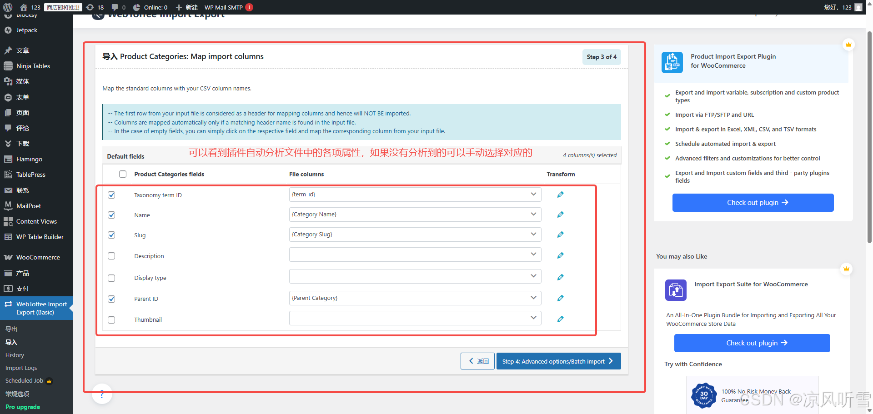Click the pencil icon in the Slug row
Viewport: 873px width, 414px height.
point(560,234)
